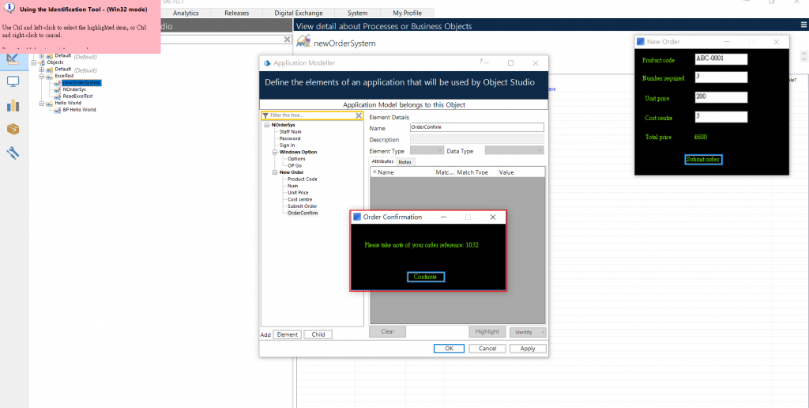Click the element Name field with OrderConfirm
The height and width of the screenshot is (408, 809).
click(476, 127)
